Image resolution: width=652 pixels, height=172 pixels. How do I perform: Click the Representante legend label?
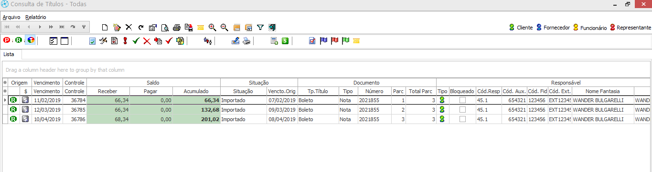coord(634,28)
